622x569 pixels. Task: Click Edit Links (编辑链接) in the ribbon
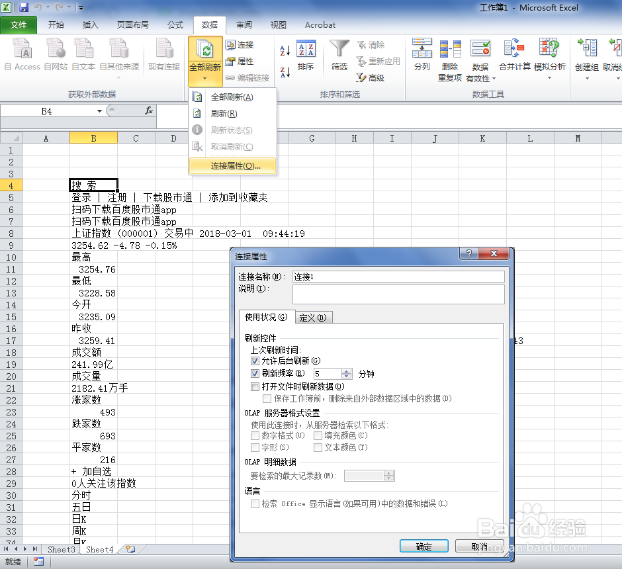coord(247,78)
